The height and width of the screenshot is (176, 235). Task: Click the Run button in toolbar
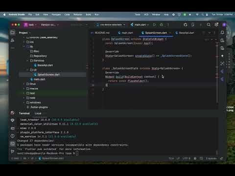(x=154, y=25)
